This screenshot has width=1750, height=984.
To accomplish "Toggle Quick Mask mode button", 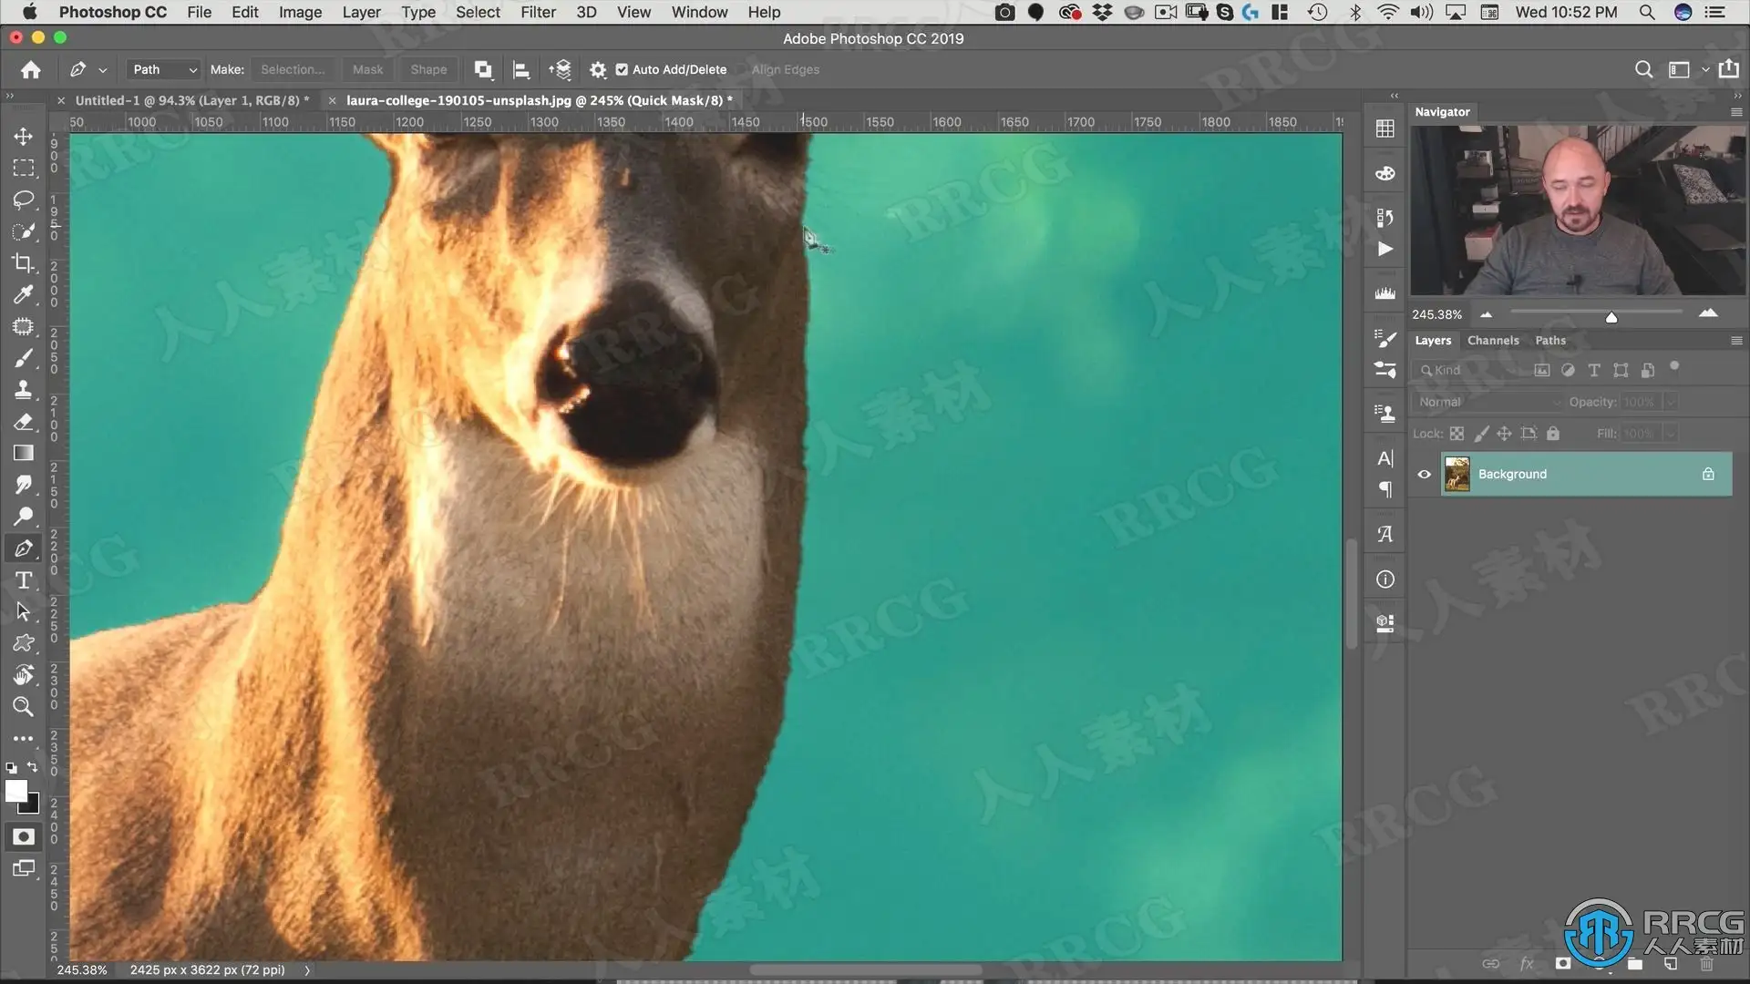I will (x=24, y=836).
